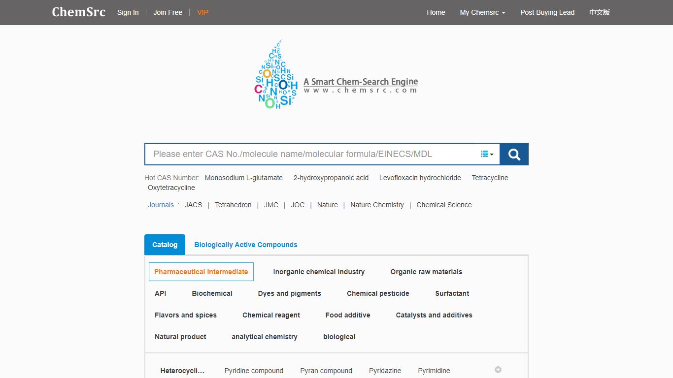The image size is (673, 378).
Task: Open the Nature journal link
Action: (328, 205)
